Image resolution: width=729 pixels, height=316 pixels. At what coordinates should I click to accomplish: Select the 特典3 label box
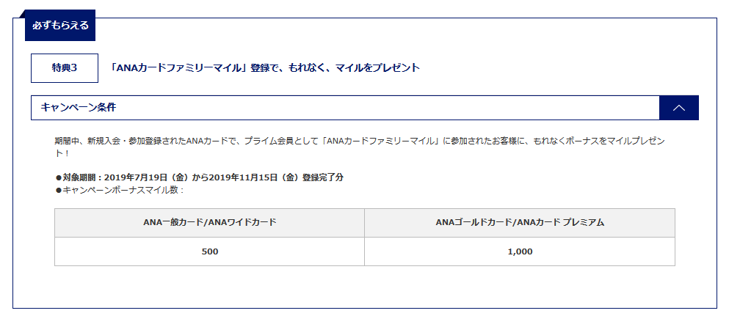tap(65, 68)
